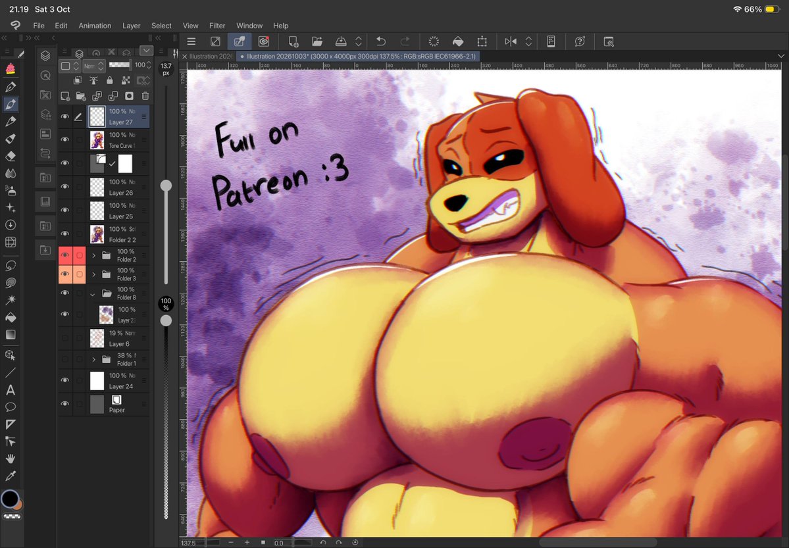Click the Flip horizontal icon in command bar

click(x=511, y=41)
